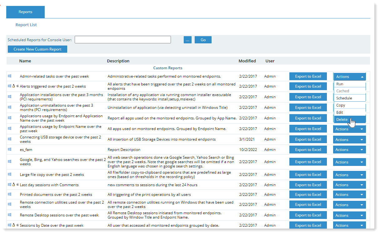The height and width of the screenshot is (237, 380).
Task: Open Actions menu for Remote Desktop sessions row
Action: pyautogui.click(x=349, y=215)
